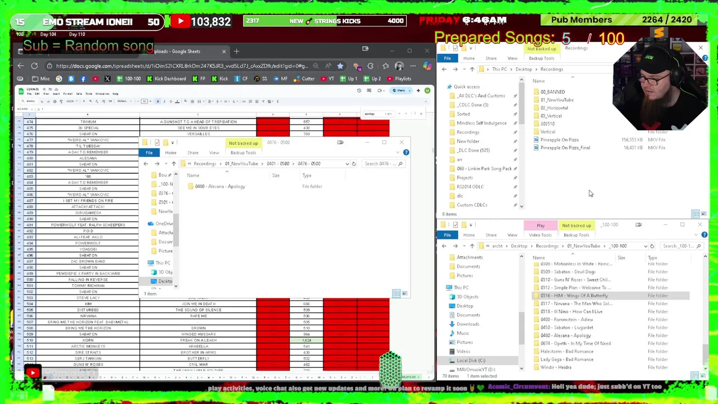Select the Windir - Heidra folder
The height and width of the screenshot is (404, 718).
point(556,367)
